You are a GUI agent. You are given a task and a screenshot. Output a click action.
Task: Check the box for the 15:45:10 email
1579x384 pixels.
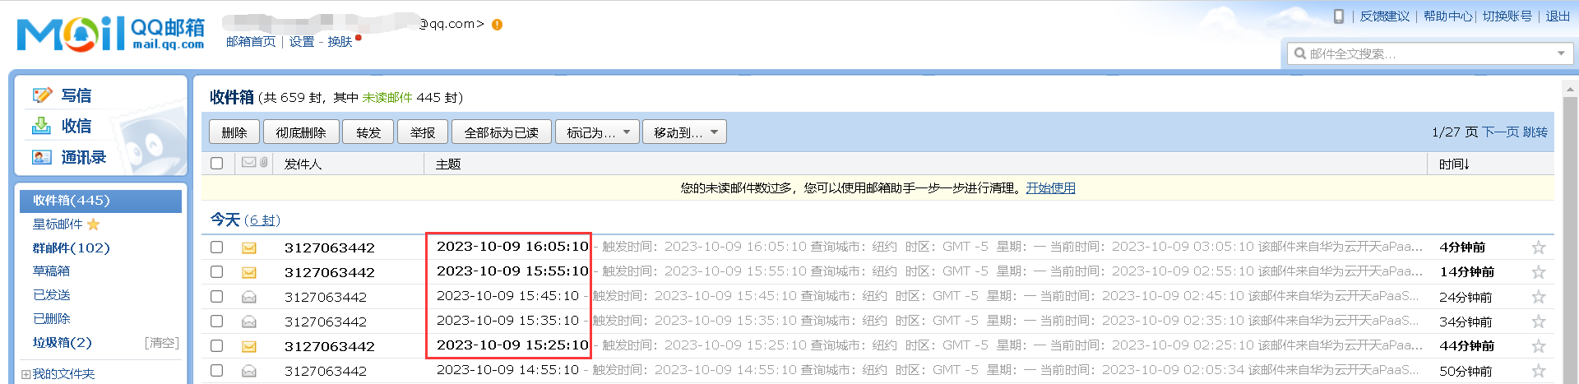(216, 296)
